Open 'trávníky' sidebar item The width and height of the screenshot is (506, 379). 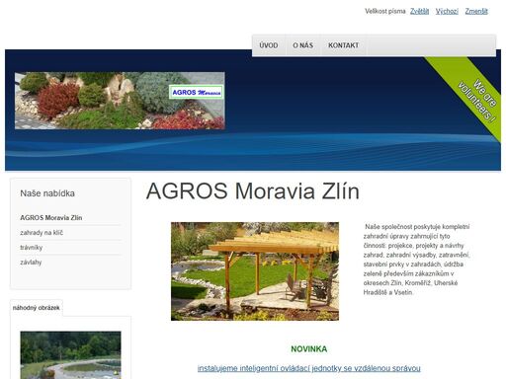(32, 248)
